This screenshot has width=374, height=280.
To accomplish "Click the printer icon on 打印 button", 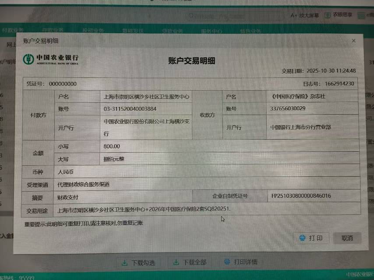I will coord(302,238).
